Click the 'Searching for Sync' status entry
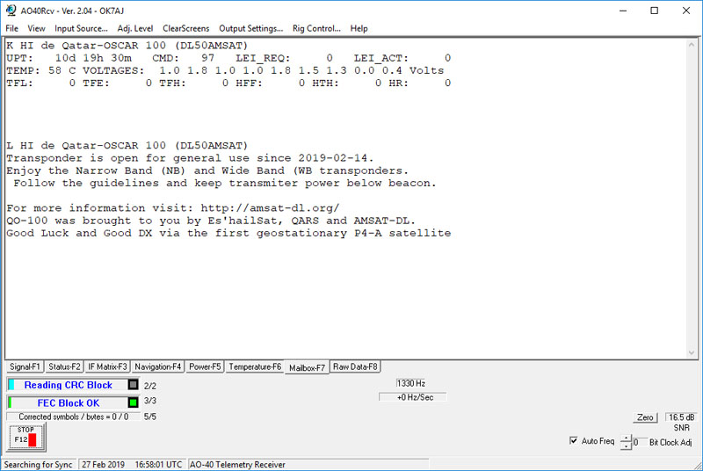This screenshot has height=471, width=703. 39,464
